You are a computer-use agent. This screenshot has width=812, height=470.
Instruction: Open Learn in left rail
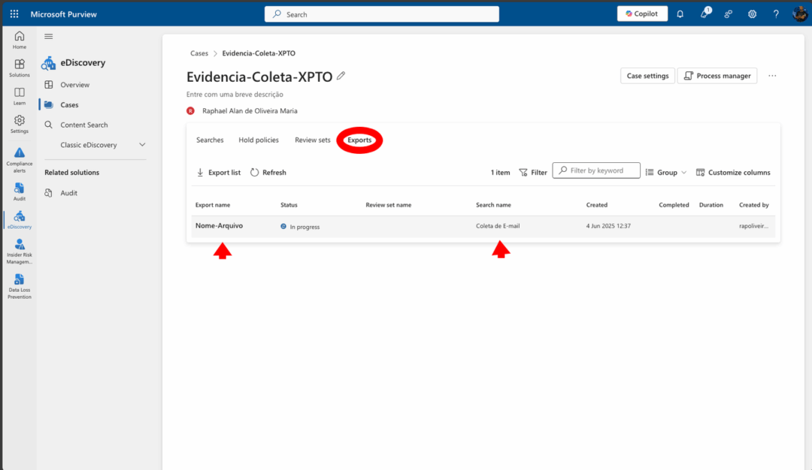click(19, 96)
